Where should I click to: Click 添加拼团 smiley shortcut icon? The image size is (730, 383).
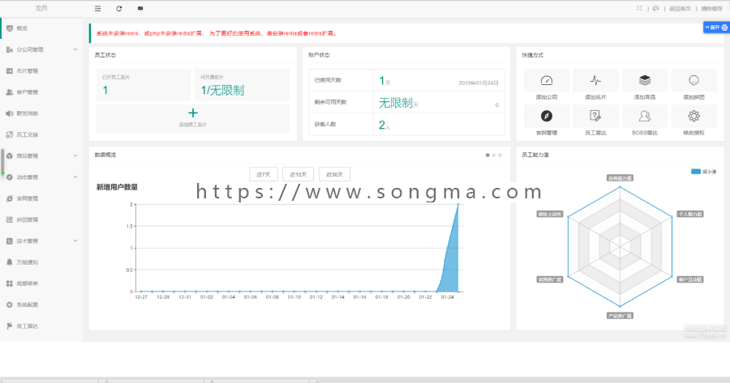click(x=693, y=80)
